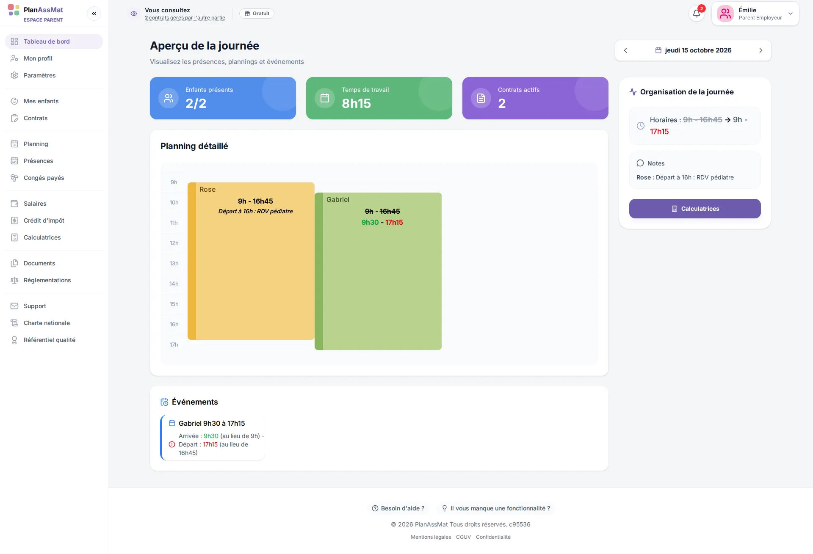Screen dimensions: 813x554
Task: Open Mon profil in the sidebar
Action: [x=54, y=58]
